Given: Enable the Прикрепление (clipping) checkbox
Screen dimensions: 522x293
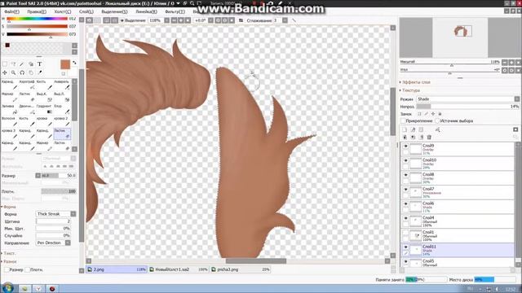Looking at the screenshot, I should coord(403,121).
